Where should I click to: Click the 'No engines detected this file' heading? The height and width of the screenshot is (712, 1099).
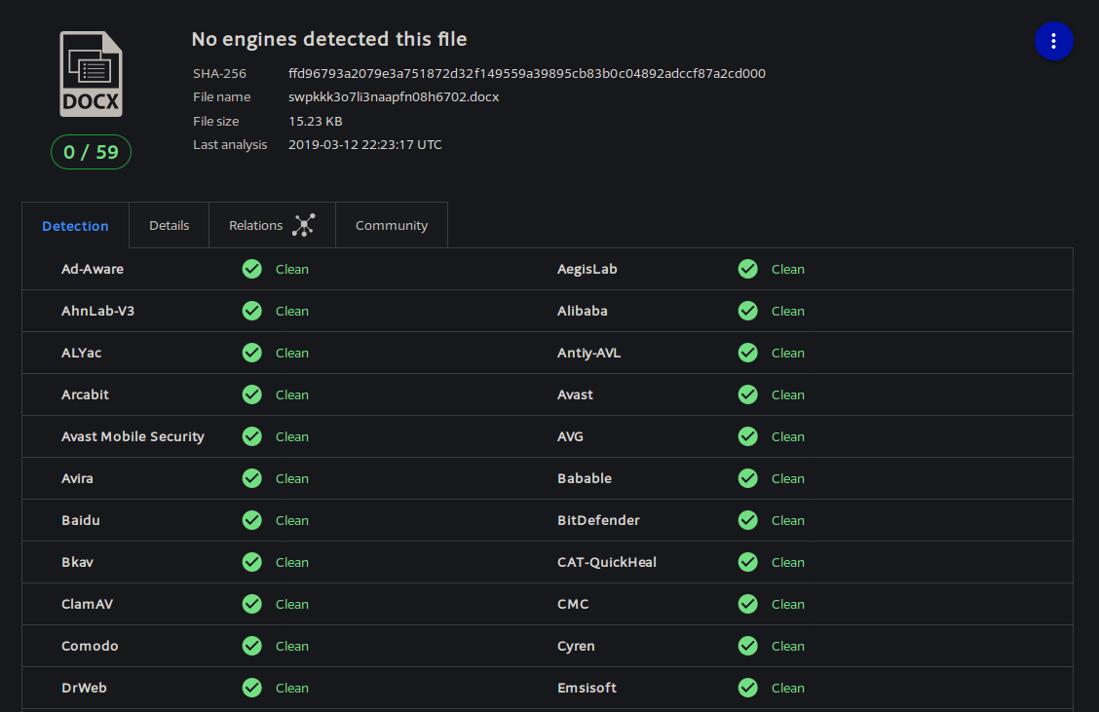click(x=329, y=39)
